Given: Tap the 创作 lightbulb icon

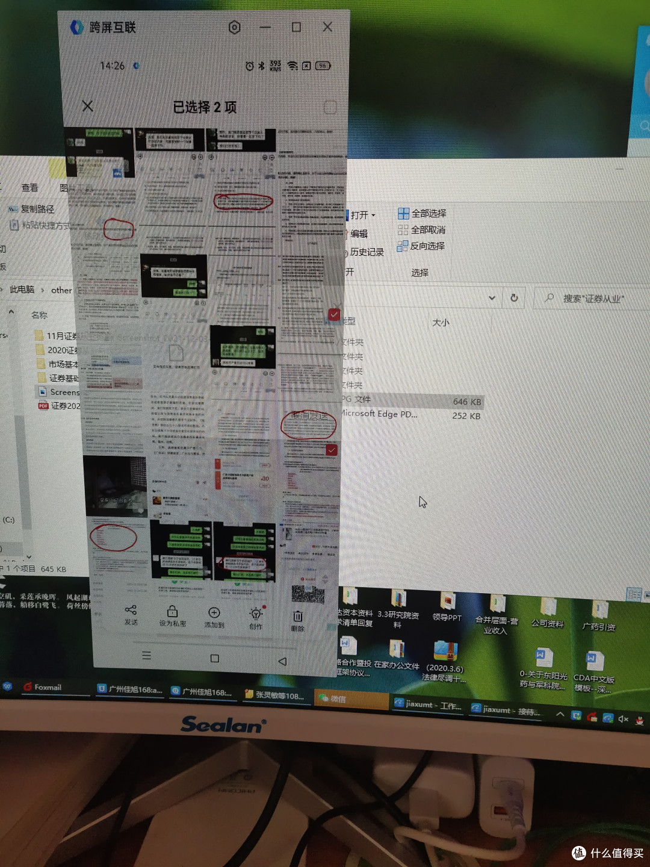Looking at the screenshot, I should (x=256, y=614).
